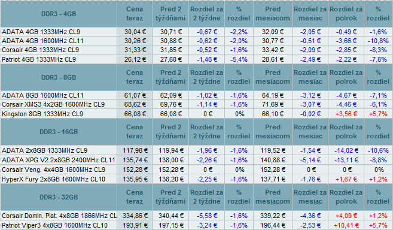Viewport: 393px width, 230px height.
Task: Select Corsair Domin. Plat. 4x8GB 1866MHz product name
Action: [59, 216]
